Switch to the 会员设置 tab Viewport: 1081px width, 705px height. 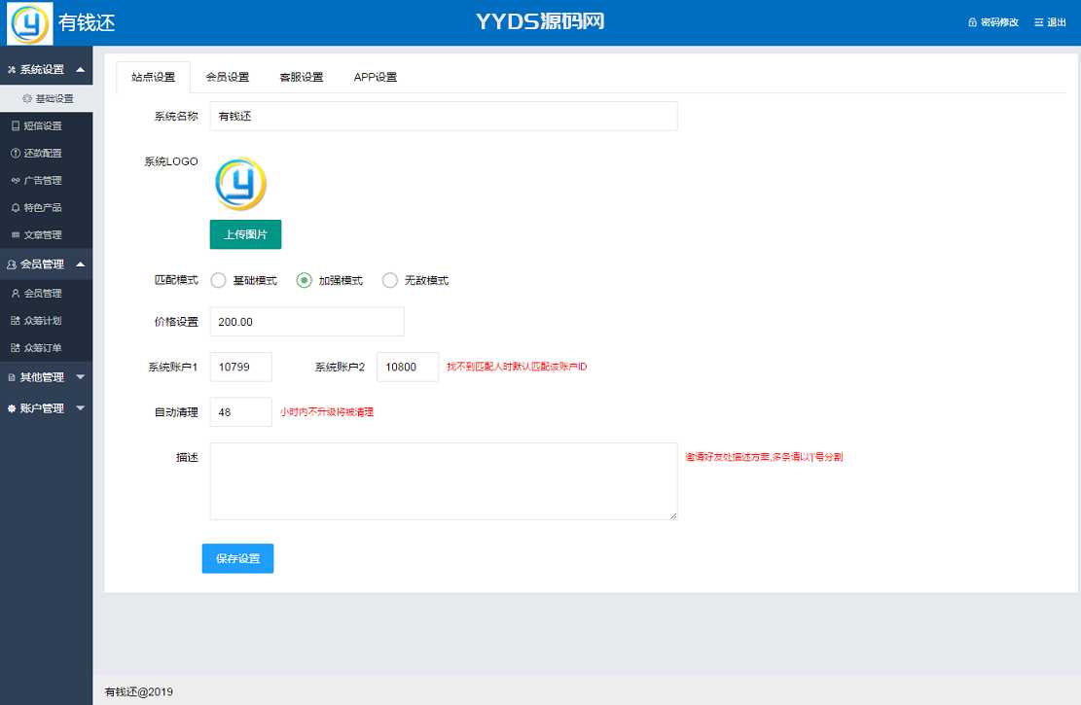tap(227, 77)
